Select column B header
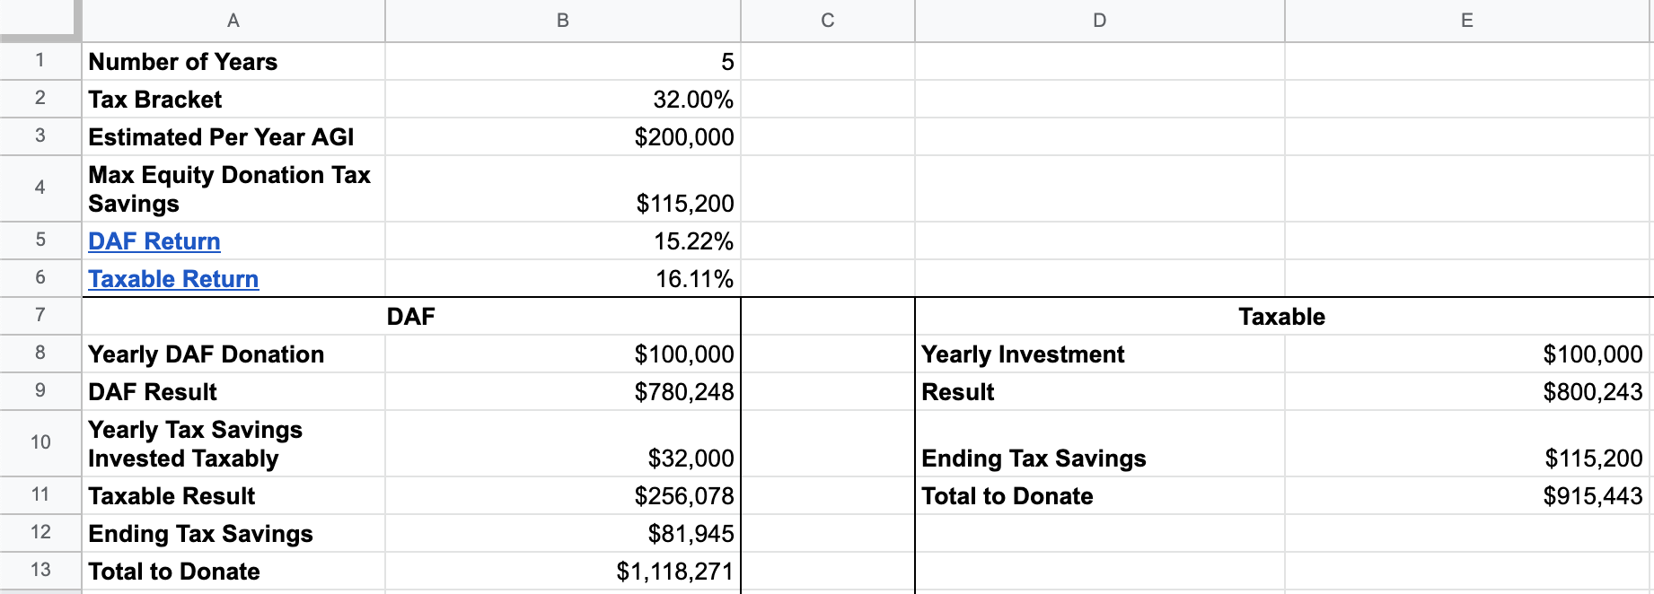The image size is (1654, 594). coord(563,20)
